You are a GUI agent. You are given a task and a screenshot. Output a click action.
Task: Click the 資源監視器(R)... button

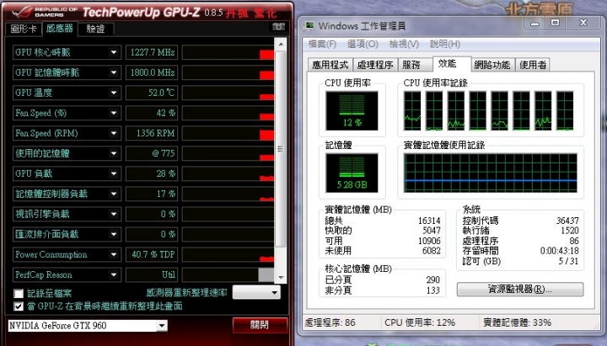click(x=520, y=289)
